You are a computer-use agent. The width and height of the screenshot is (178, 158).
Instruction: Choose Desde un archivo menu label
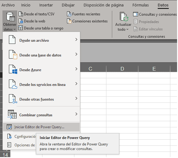[x=34, y=40]
